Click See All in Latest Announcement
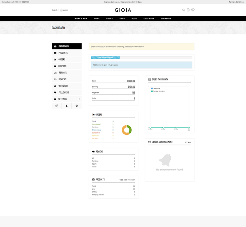 pyautogui.click(x=188, y=142)
